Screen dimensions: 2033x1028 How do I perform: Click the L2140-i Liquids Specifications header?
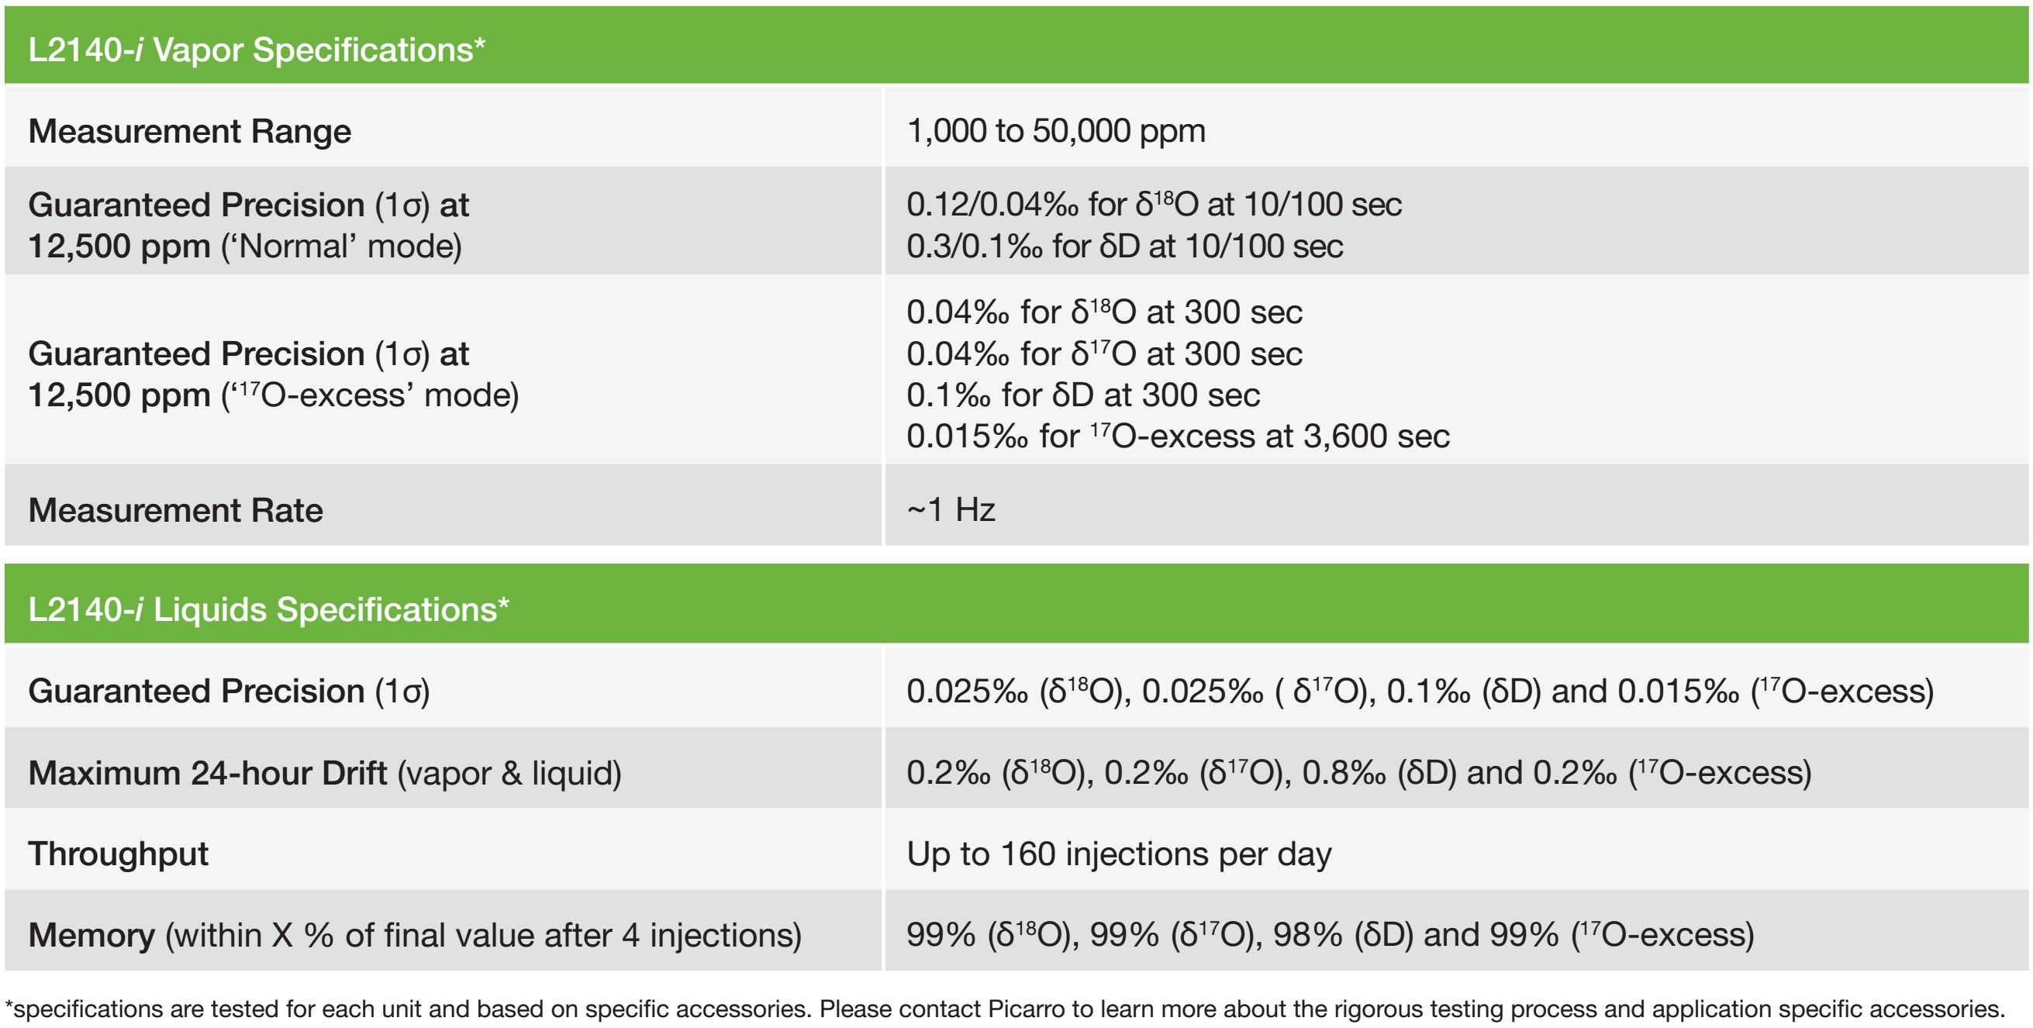[268, 609]
